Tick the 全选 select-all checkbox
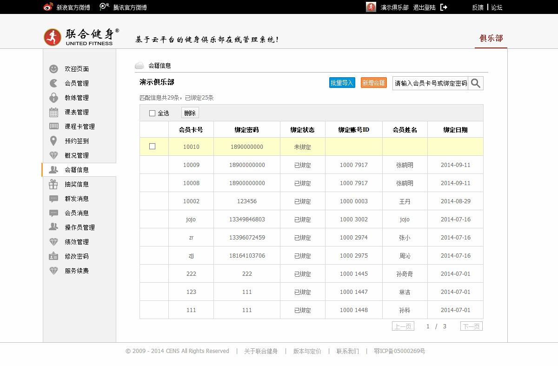The height and width of the screenshot is (366, 558). coord(152,113)
